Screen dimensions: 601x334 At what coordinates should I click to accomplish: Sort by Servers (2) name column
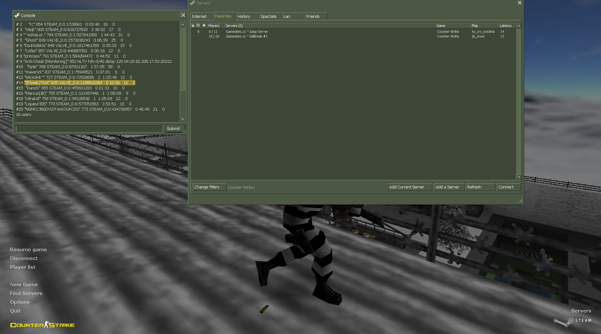pos(330,26)
